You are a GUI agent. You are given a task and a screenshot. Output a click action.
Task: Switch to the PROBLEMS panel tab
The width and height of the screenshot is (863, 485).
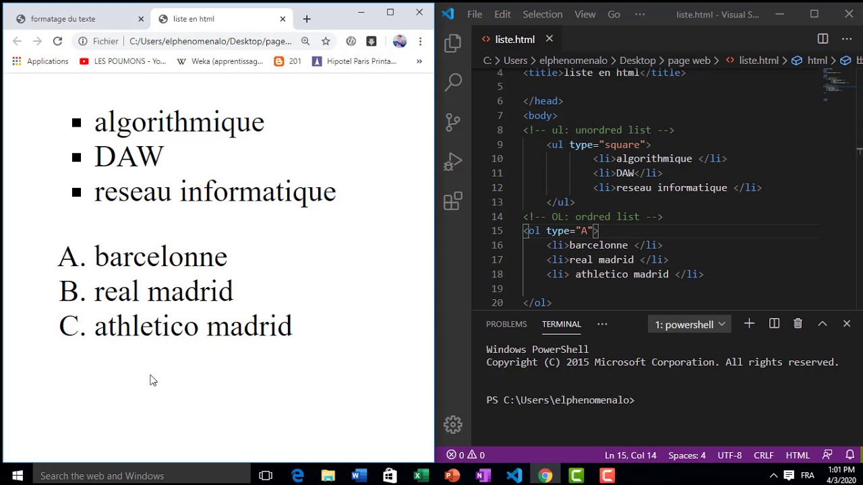click(x=506, y=324)
